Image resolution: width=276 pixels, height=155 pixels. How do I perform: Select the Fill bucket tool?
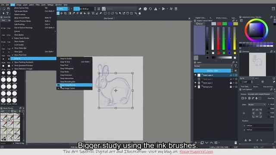[85, 13]
